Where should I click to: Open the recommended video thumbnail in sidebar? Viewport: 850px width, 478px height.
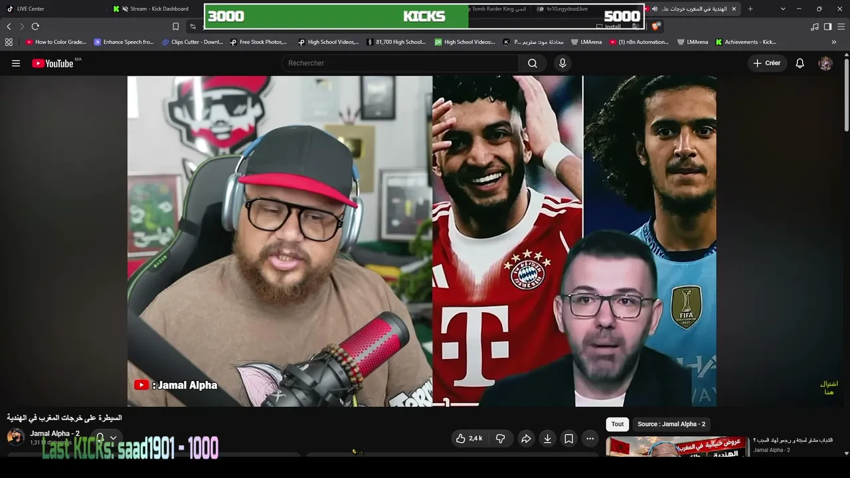[677, 447]
